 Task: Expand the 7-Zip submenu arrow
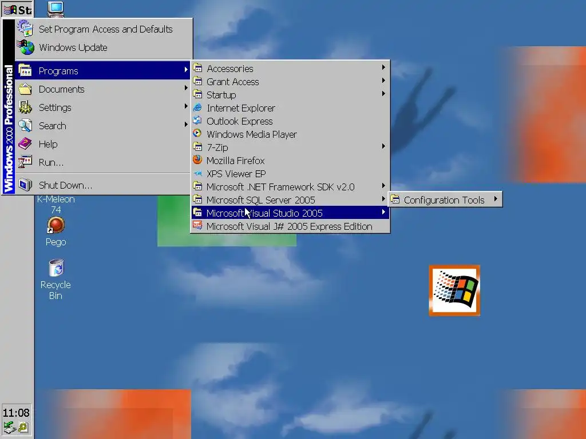point(383,146)
